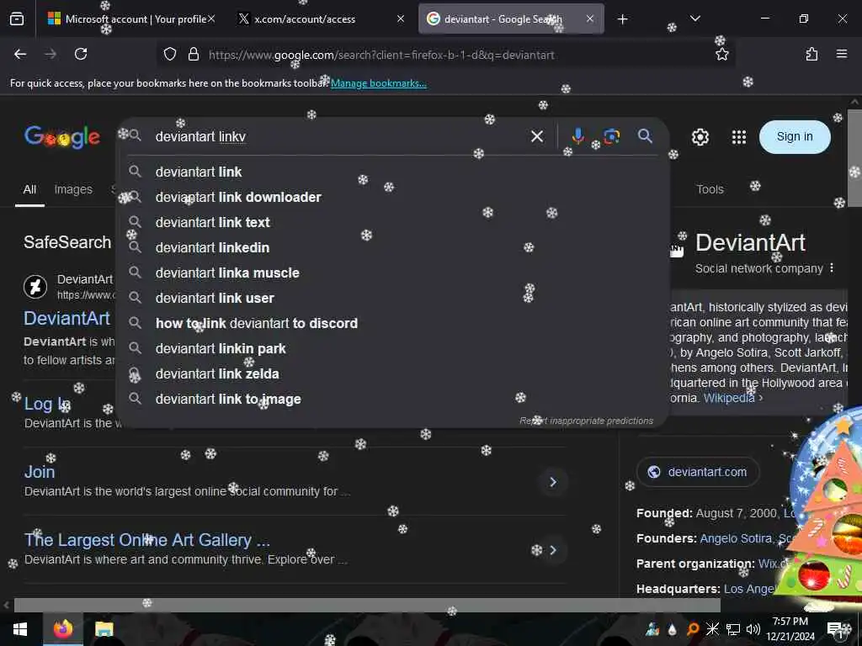The image size is (862, 646).
Task: Focus the Firefox address bar URL
Action: 381,55
